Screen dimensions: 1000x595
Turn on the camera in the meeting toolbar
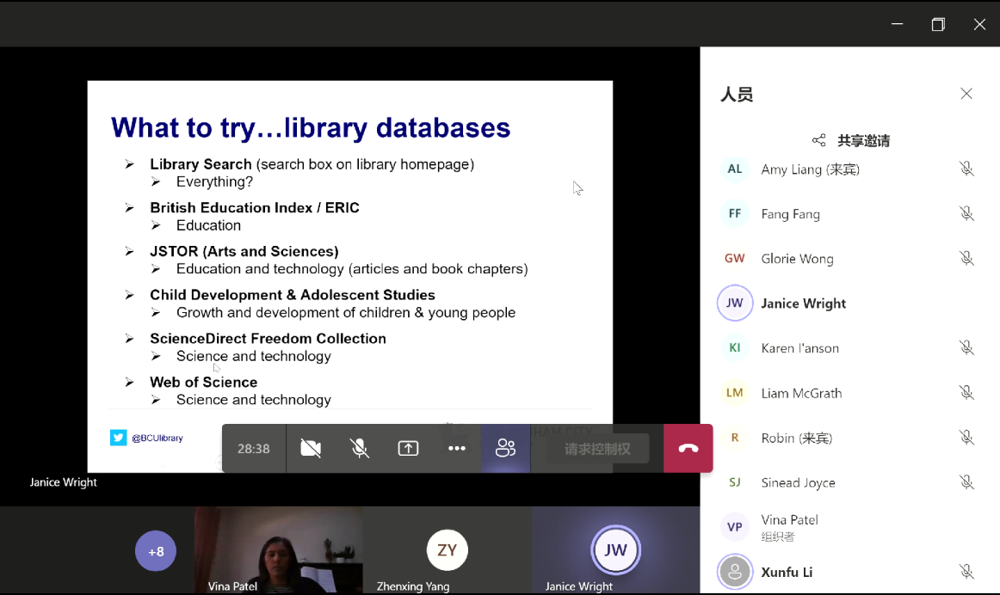pyautogui.click(x=311, y=449)
